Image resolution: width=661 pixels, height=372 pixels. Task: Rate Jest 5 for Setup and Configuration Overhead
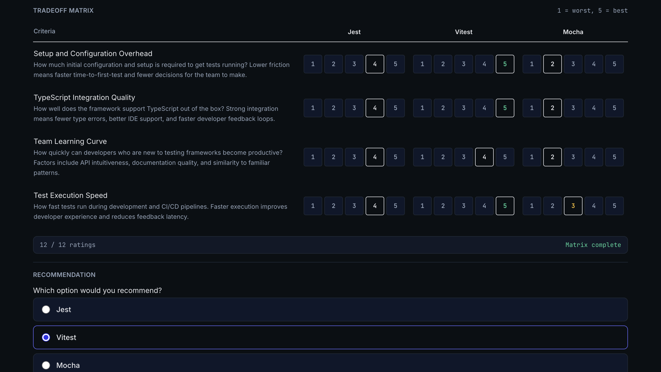(x=396, y=64)
